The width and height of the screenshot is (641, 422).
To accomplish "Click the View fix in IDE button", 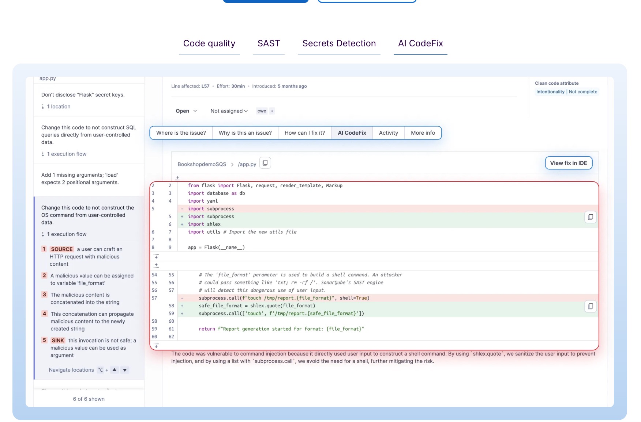I will point(568,163).
